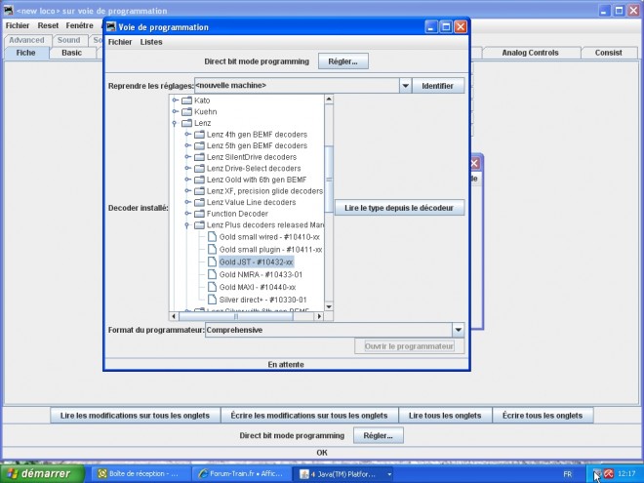This screenshot has height=483, width=644.
Task: Click Ouvrir le programmateur button
Action: click(409, 346)
